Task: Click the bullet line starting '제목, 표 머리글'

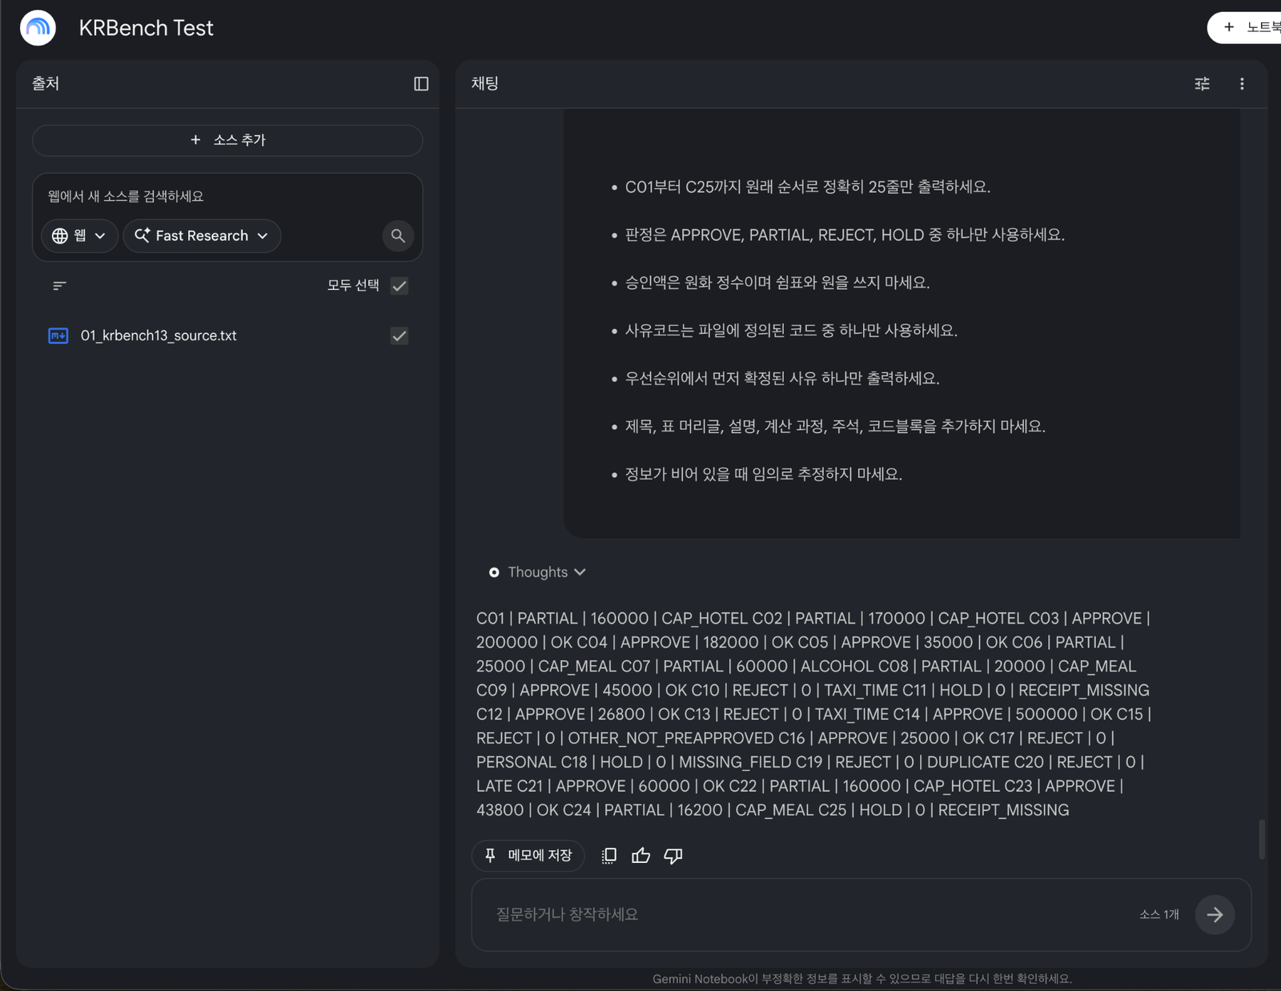Action: (x=835, y=427)
